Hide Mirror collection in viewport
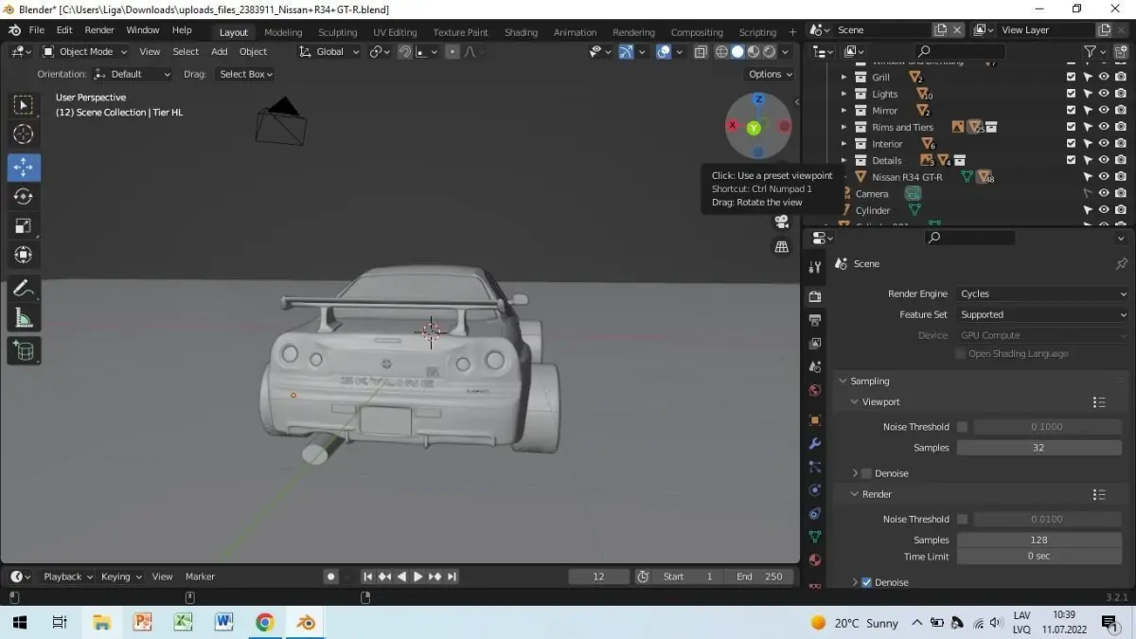1136x639 pixels. (1104, 110)
